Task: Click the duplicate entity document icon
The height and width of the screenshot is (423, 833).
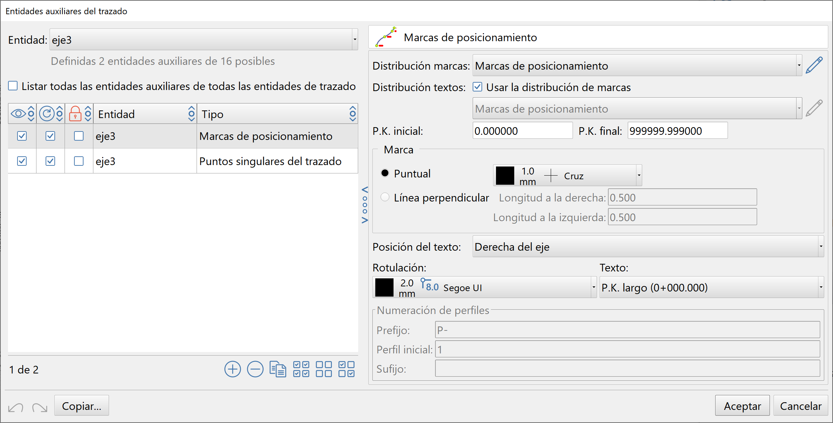Action: pyautogui.click(x=278, y=369)
